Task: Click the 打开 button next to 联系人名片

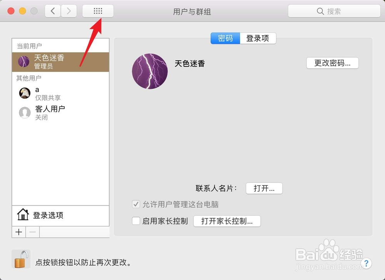Action: coord(264,188)
